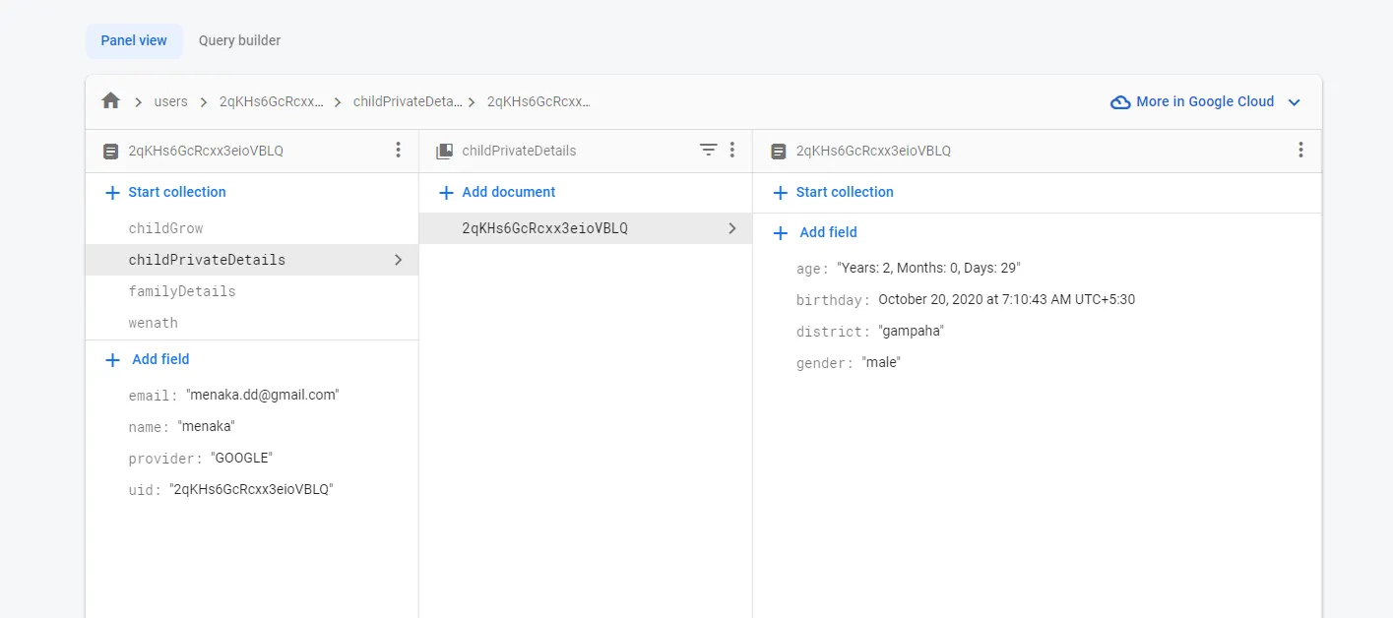Click the birthday field value
This screenshot has width=1393, height=618.
coord(1006,299)
